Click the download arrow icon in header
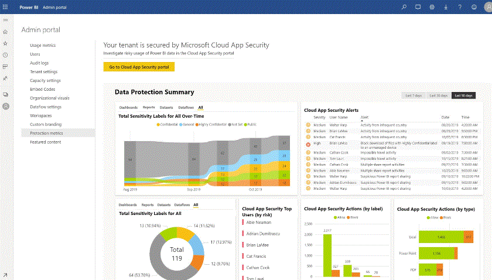Image resolution: width=492 pixels, height=280 pixels. pos(446,7)
